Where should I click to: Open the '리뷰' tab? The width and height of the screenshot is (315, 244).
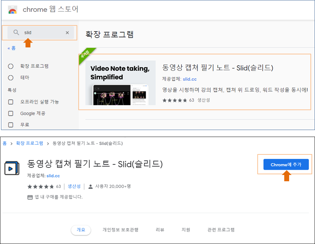click(160, 230)
